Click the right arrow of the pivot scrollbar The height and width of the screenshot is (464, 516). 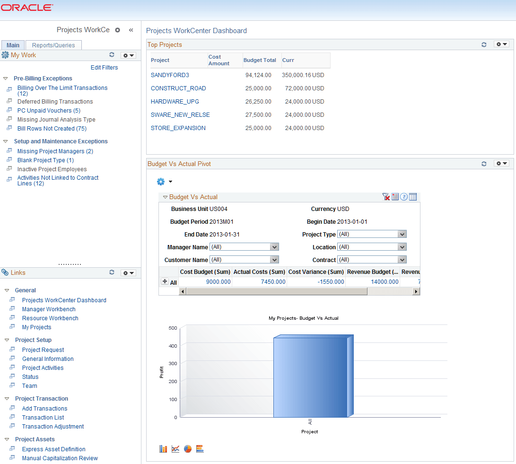tap(415, 291)
